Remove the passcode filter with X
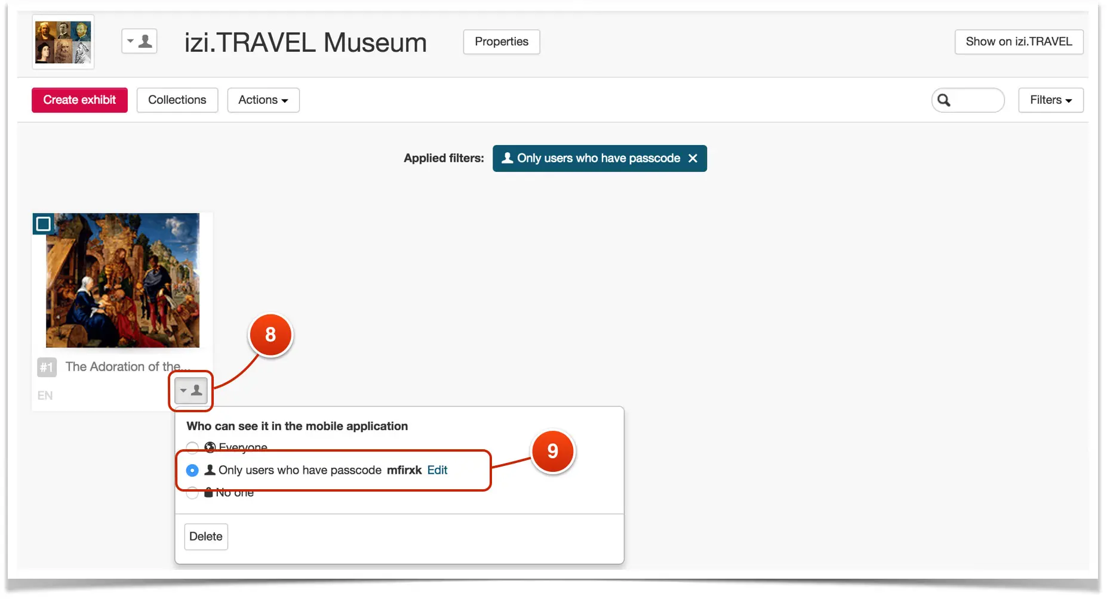 [x=693, y=158]
